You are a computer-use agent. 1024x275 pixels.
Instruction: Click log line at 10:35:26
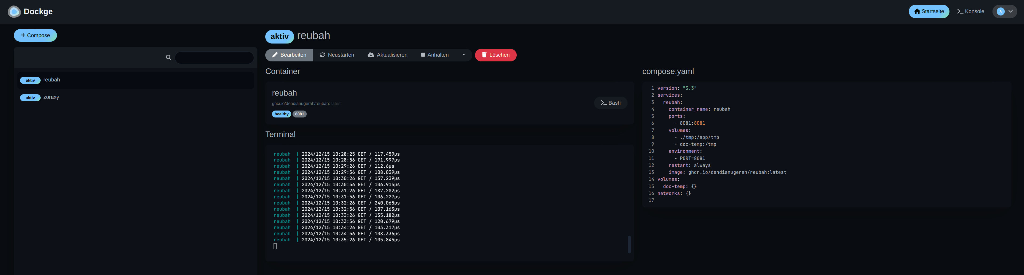point(337,240)
